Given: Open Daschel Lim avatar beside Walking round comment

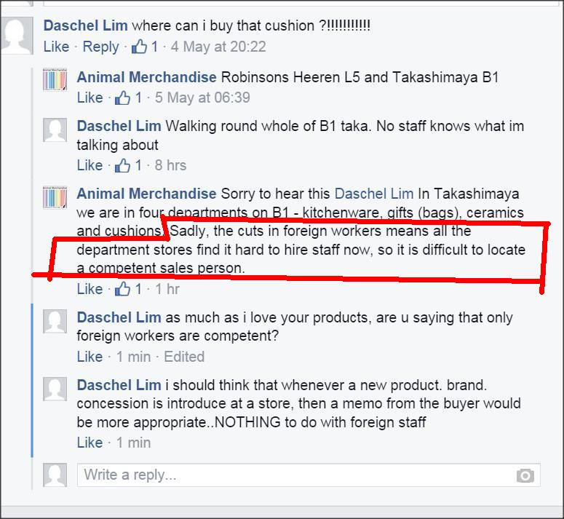Looking at the screenshot, I should pos(55,130).
